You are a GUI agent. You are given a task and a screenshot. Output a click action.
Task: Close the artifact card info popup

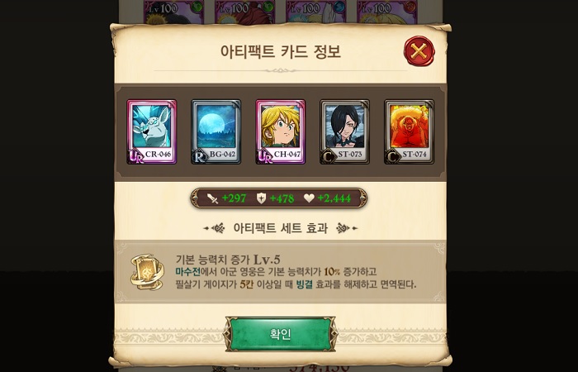click(x=419, y=51)
